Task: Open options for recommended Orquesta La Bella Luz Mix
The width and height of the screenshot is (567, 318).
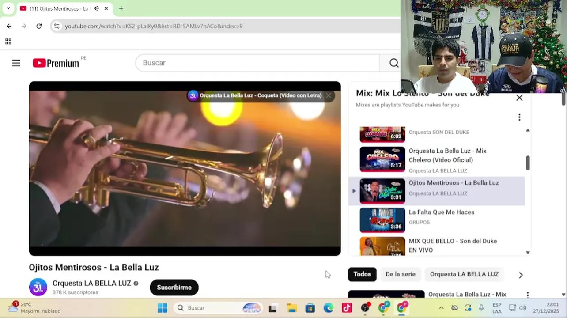Action: point(527,294)
